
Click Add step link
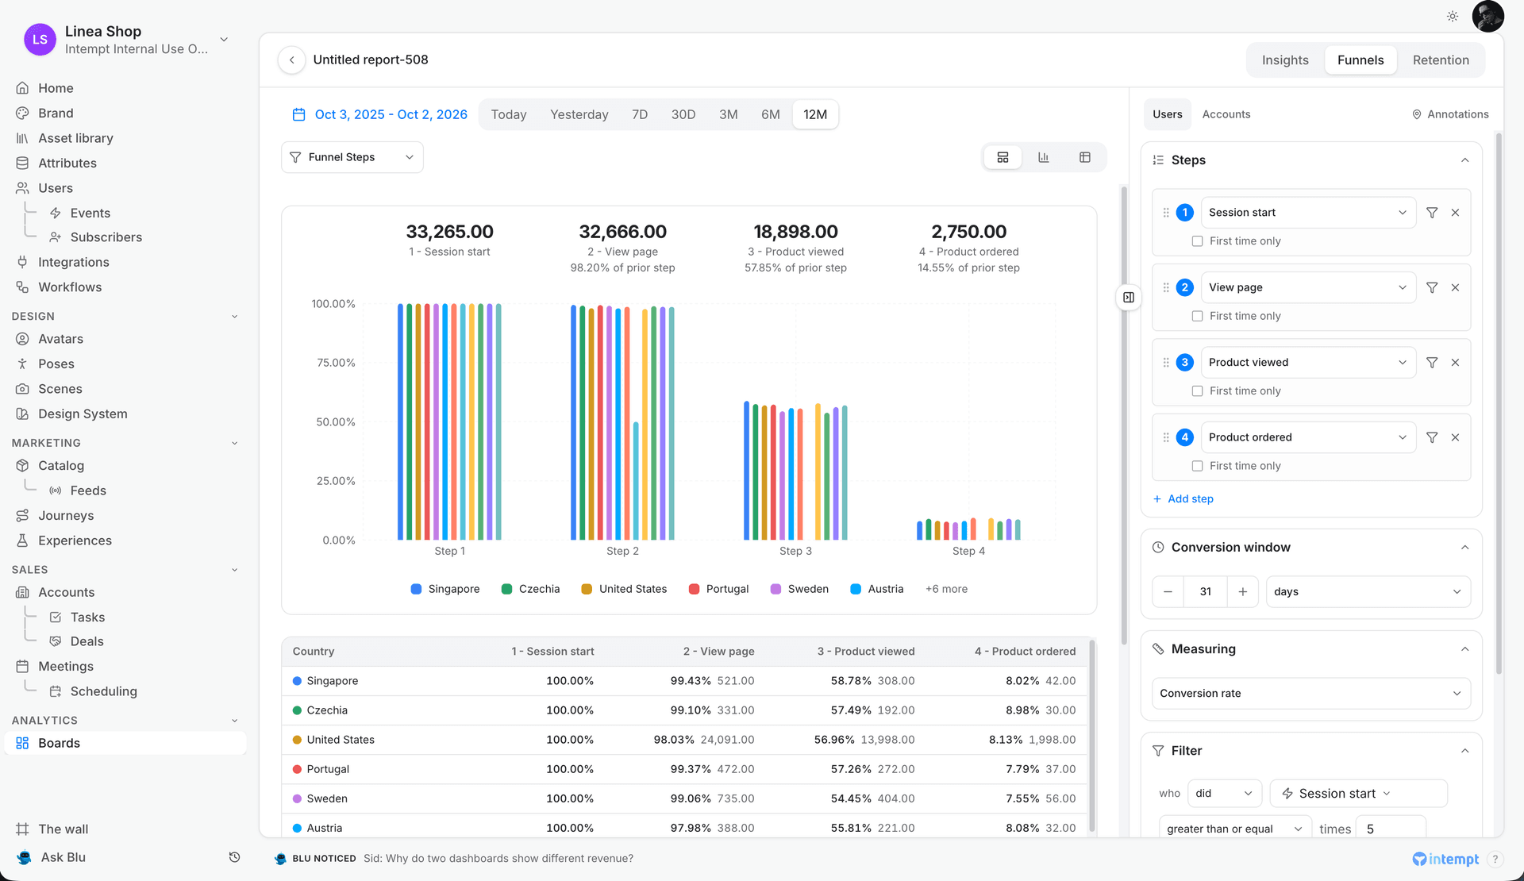pos(1183,499)
